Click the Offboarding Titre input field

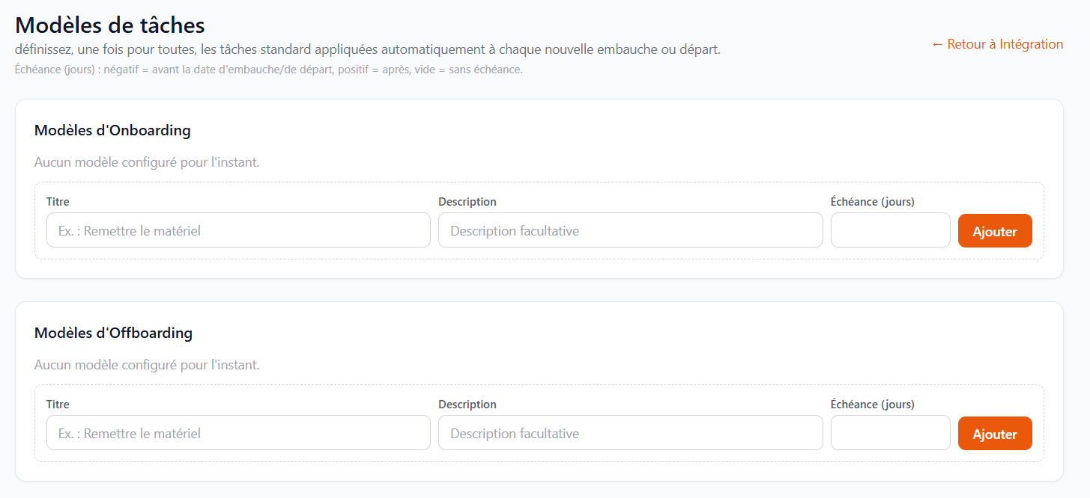[238, 433]
